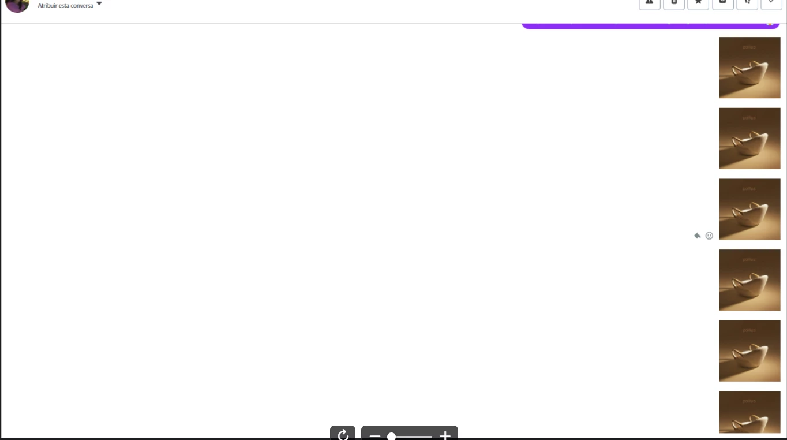Image resolution: width=787 pixels, height=440 pixels.
Task: Open the fourth image thumbnail
Action: [x=749, y=280]
